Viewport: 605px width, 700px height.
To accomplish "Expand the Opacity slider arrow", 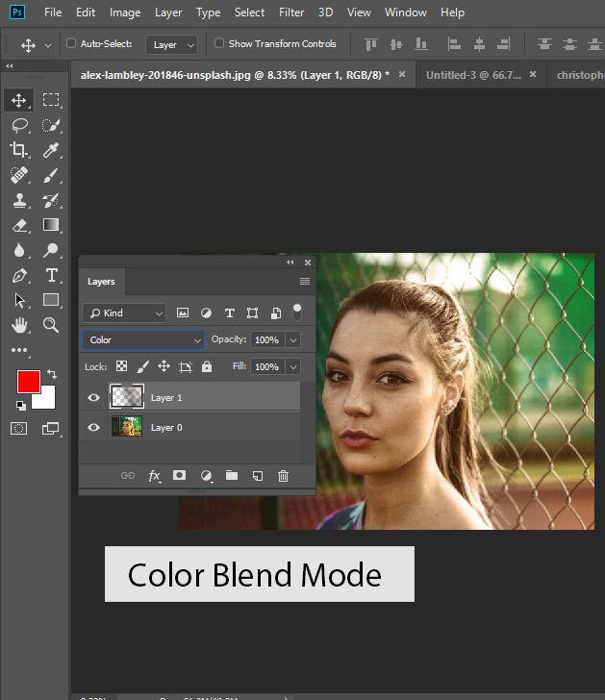I will click(x=293, y=339).
